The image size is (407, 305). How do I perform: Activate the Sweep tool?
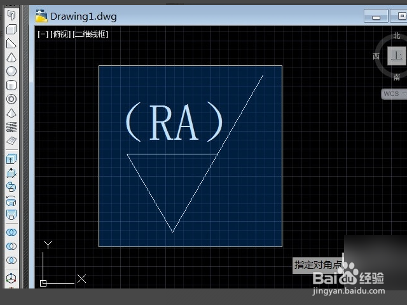coord(11,187)
